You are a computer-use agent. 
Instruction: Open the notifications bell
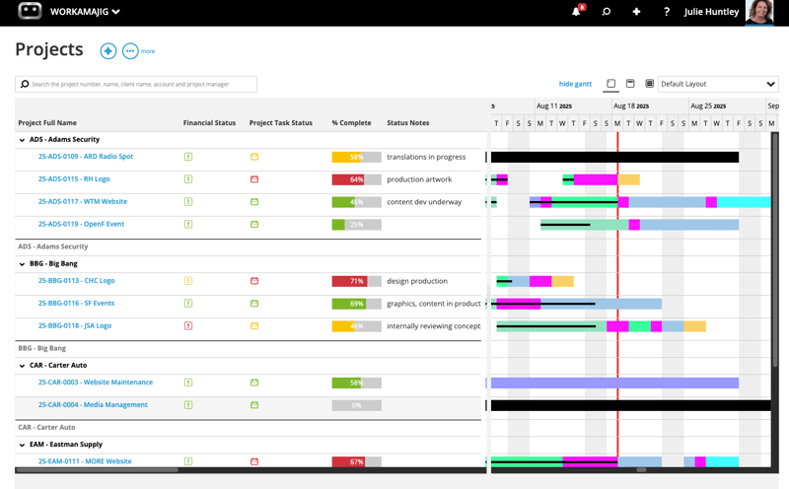coord(576,12)
